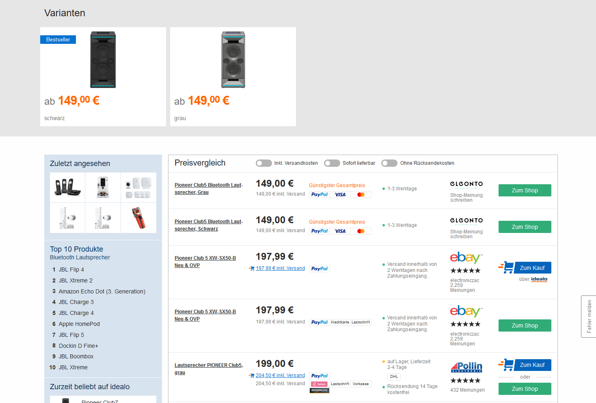Click the eBay logo in third offer
596x403 pixels.
point(466,258)
